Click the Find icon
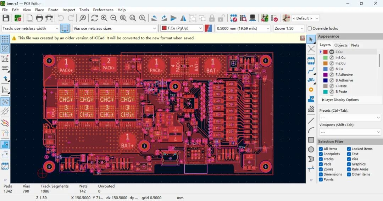The height and width of the screenshot is (201, 383). [x=83, y=18]
